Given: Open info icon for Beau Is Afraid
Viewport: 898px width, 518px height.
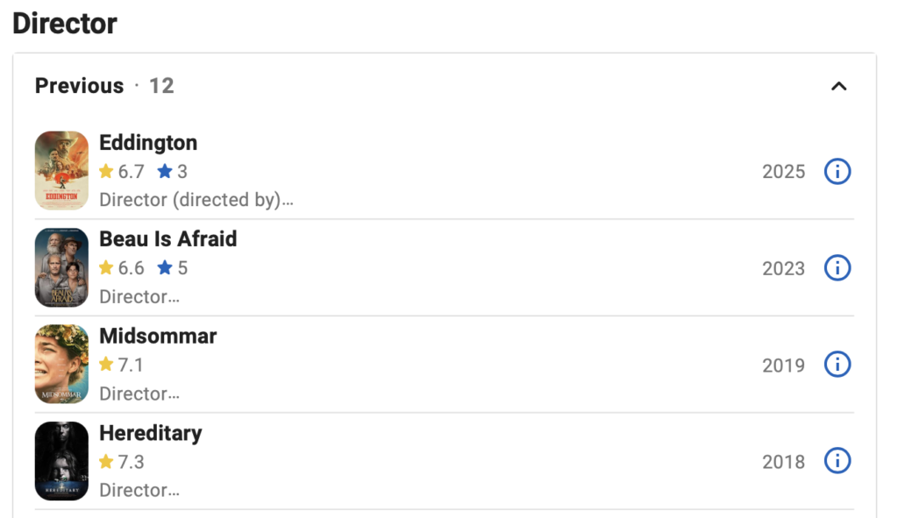Looking at the screenshot, I should click(837, 268).
